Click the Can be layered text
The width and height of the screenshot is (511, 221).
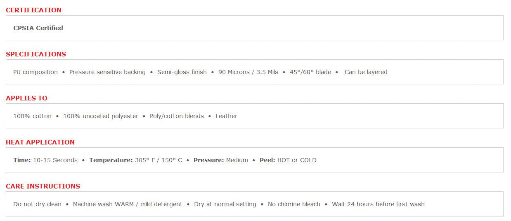(x=366, y=72)
